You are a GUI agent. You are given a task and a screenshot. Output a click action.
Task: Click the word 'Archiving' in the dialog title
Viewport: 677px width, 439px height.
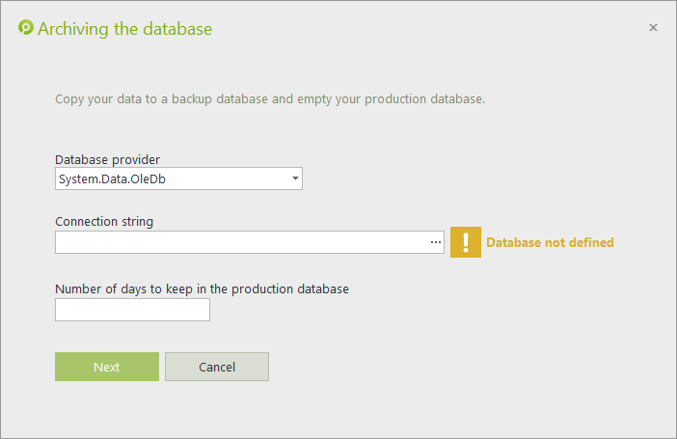tap(71, 29)
